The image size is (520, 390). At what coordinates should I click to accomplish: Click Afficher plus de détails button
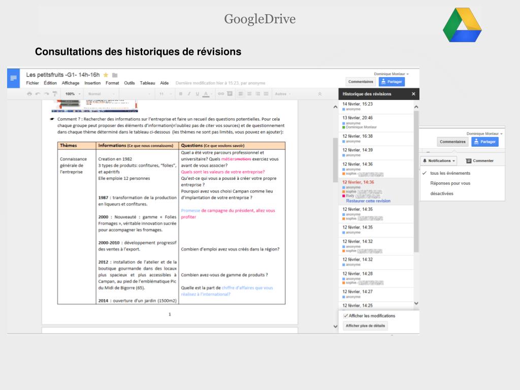[x=365, y=326]
